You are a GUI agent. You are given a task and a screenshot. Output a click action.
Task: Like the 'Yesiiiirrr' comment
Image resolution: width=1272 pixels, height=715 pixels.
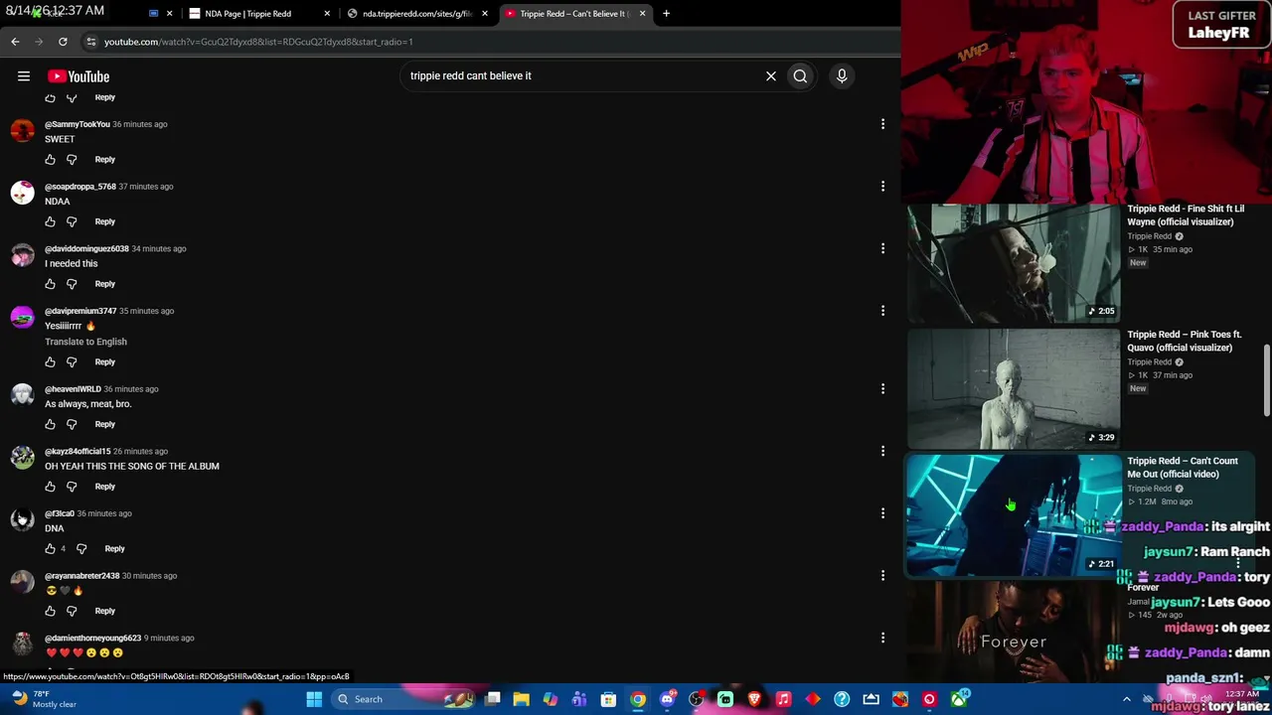50,362
